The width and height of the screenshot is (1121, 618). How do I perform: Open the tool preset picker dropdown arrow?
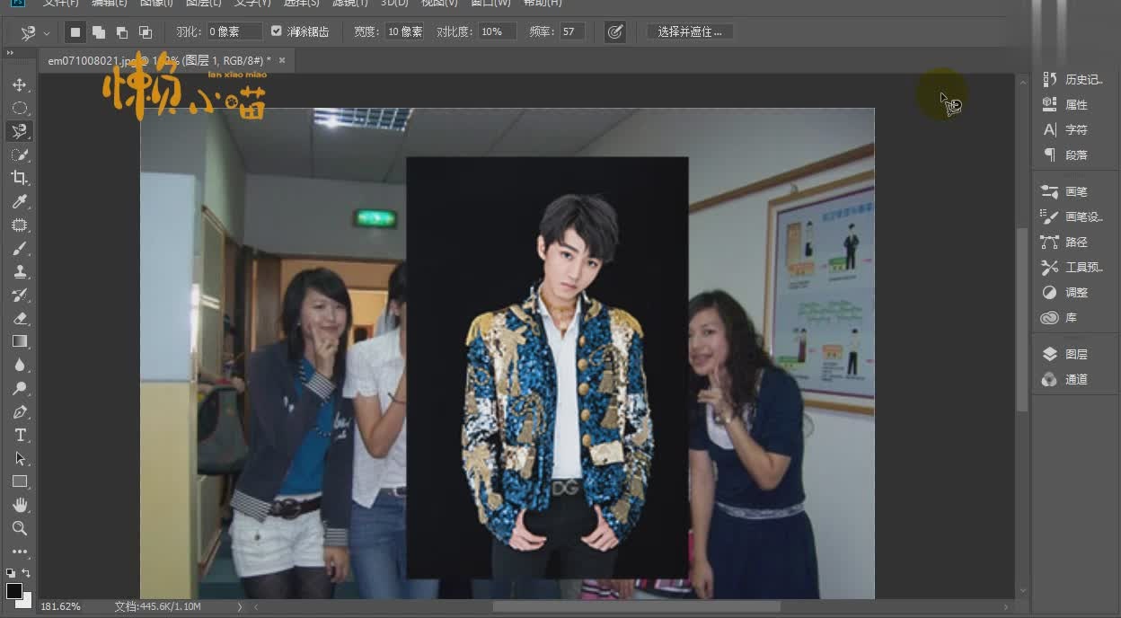tap(47, 32)
